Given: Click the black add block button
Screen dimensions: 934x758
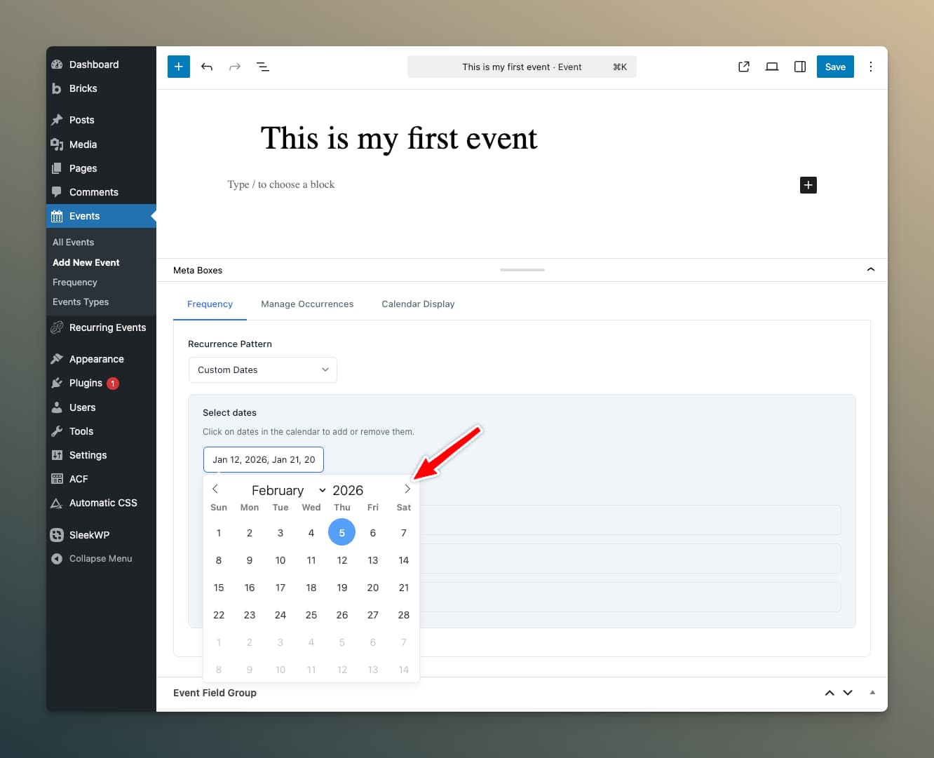Looking at the screenshot, I should pyautogui.click(x=808, y=185).
